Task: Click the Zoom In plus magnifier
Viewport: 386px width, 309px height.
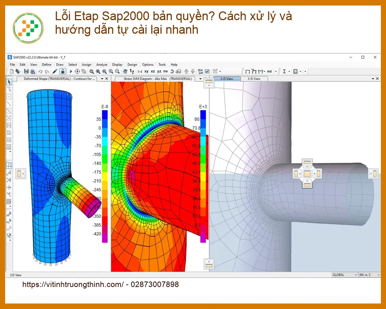Action: coord(111,71)
